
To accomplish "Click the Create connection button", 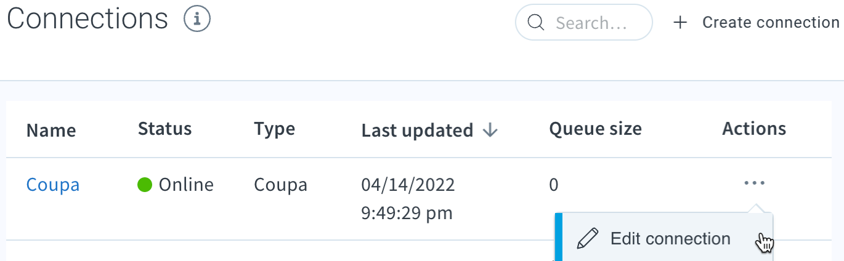I will pos(757,23).
